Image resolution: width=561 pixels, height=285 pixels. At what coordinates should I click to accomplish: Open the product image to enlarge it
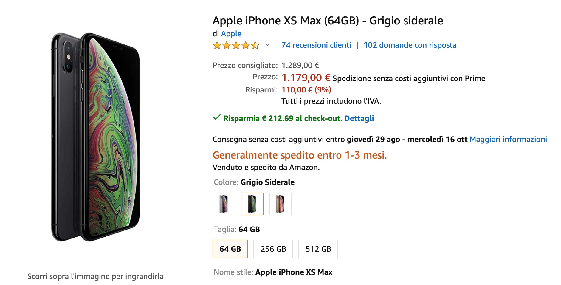coord(95,140)
